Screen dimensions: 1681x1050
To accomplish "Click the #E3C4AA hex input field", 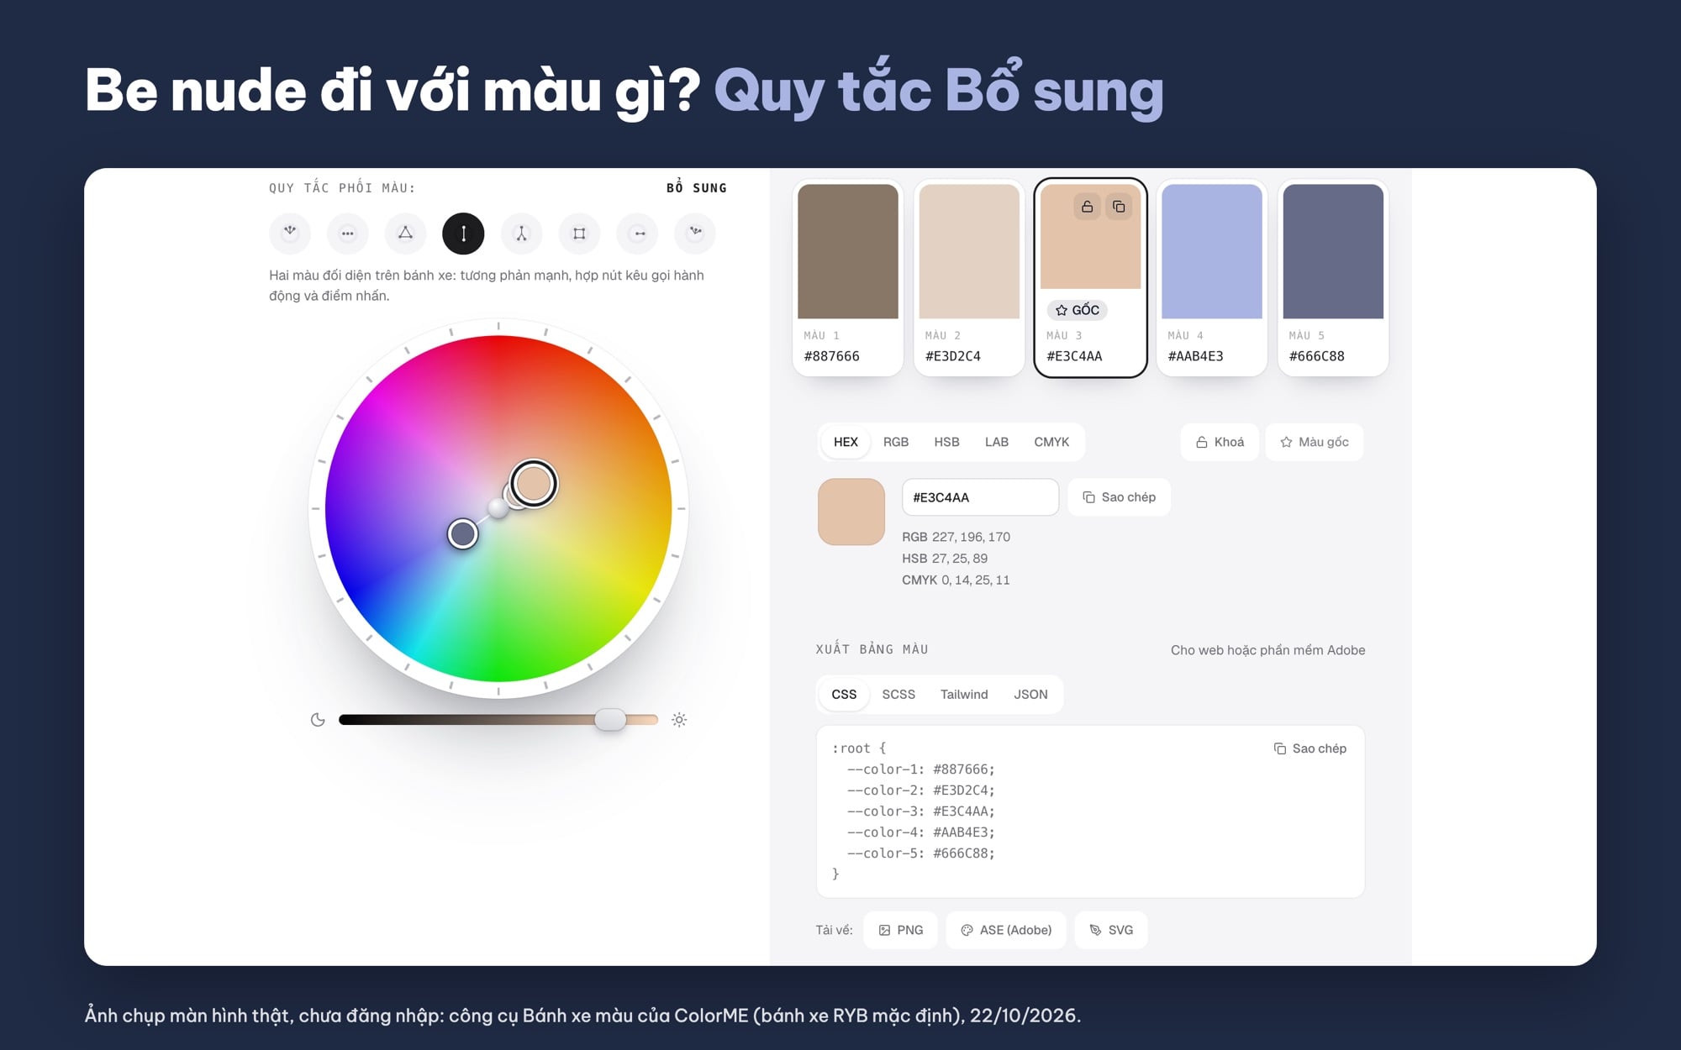I will tap(980, 497).
